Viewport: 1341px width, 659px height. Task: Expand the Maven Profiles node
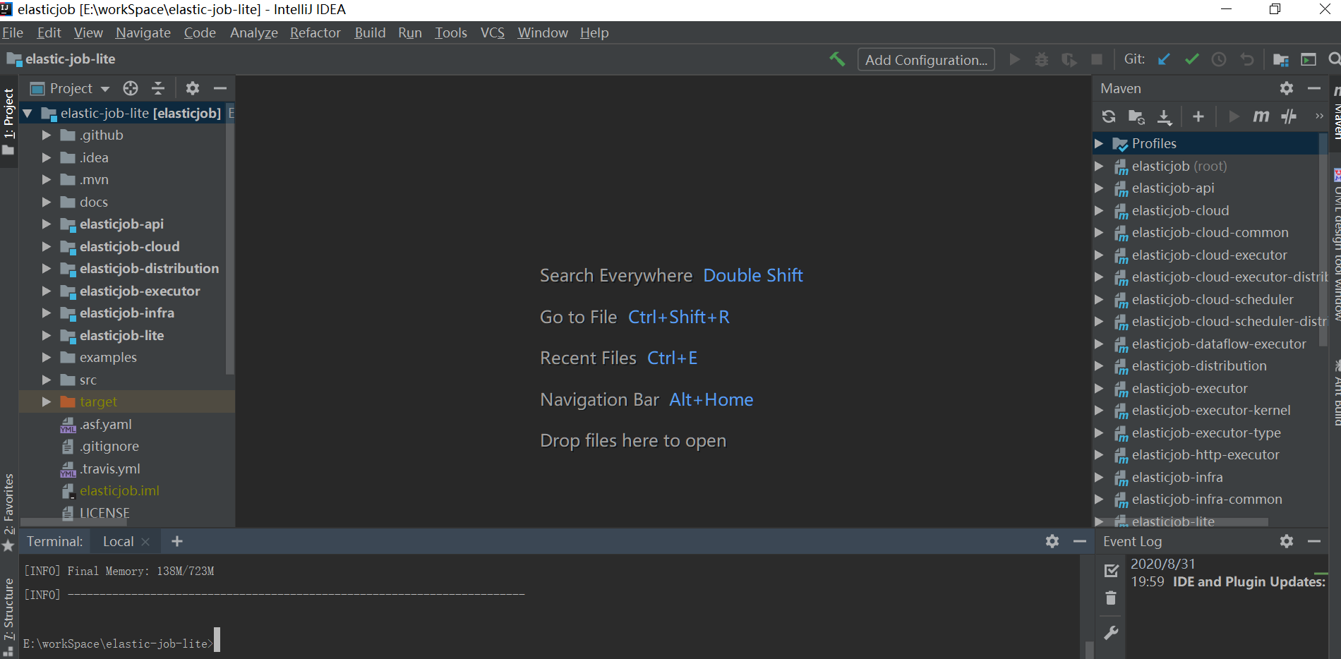pyautogui.click(x=1099, y=144)
